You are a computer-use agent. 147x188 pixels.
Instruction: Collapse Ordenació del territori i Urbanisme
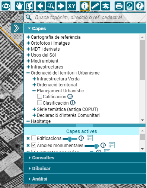[28, 73]
